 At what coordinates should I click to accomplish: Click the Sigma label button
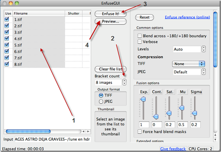[196, 92]
